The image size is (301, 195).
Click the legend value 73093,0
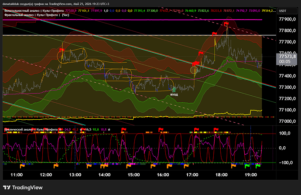tap(254, 11)
